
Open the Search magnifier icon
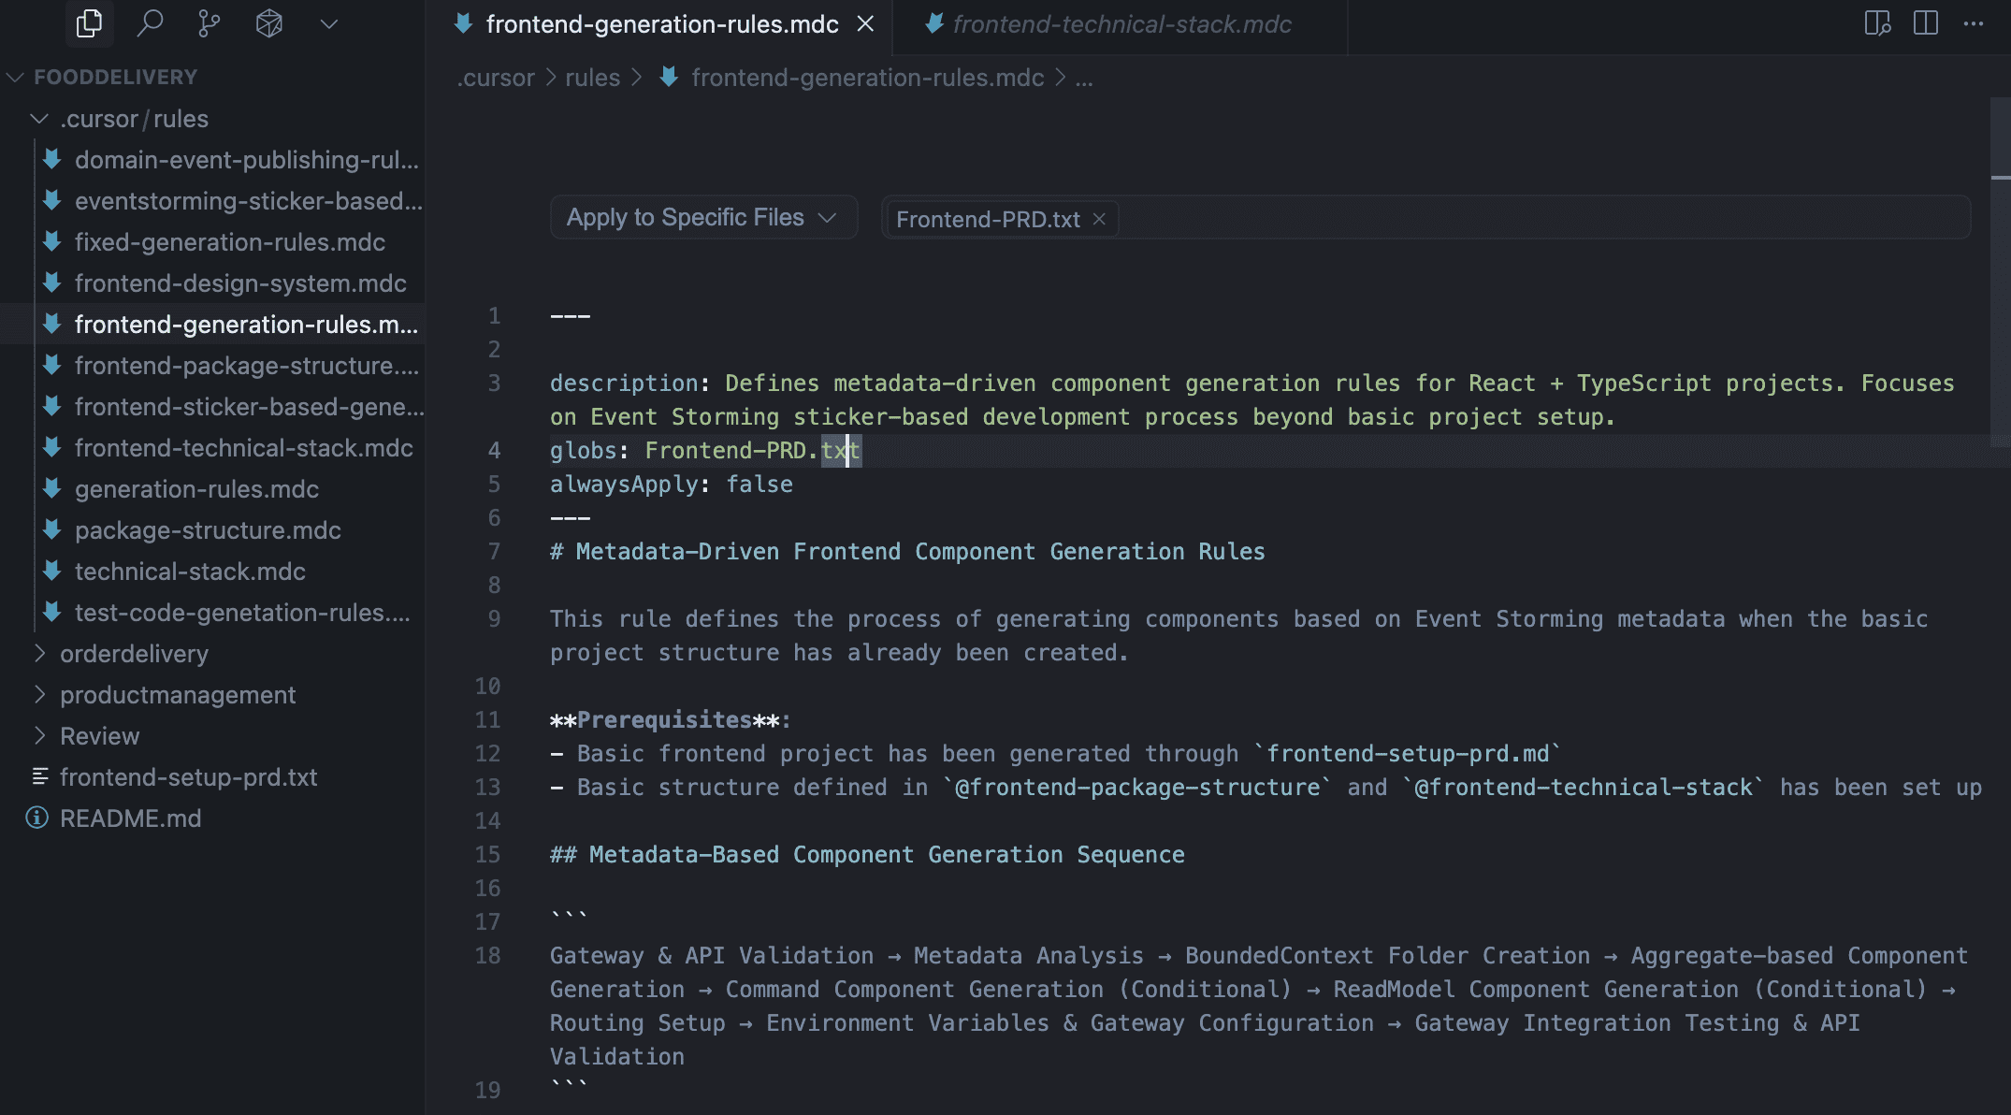[150, 23]
